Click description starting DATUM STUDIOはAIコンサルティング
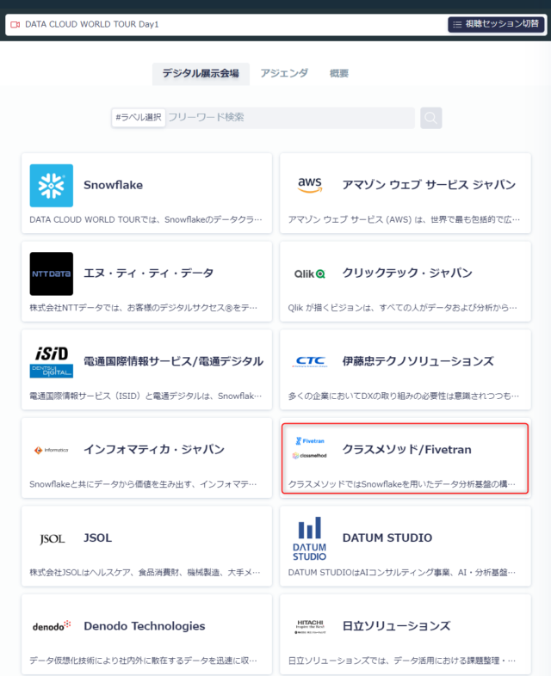The height and width of the screenshot is (676, 551). click(x=402, y=573)
